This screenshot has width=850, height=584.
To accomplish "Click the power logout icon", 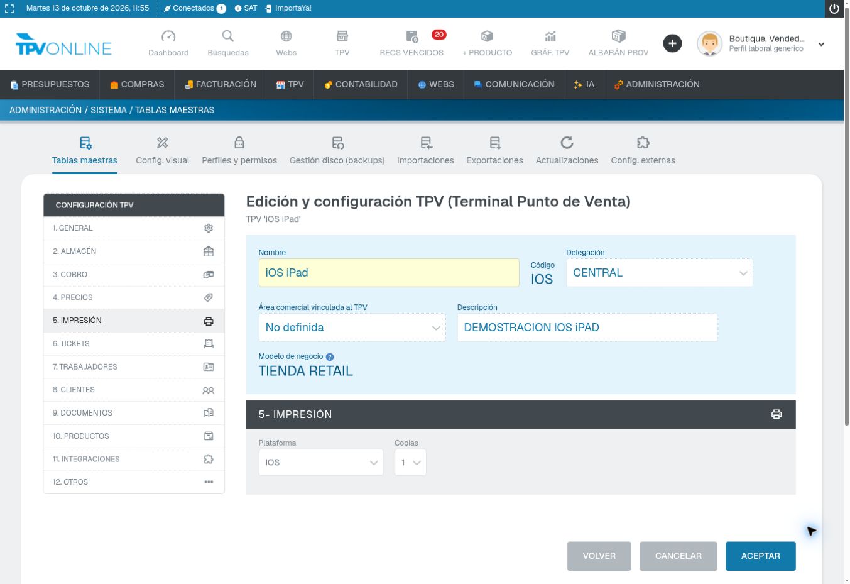I will 834,9.
